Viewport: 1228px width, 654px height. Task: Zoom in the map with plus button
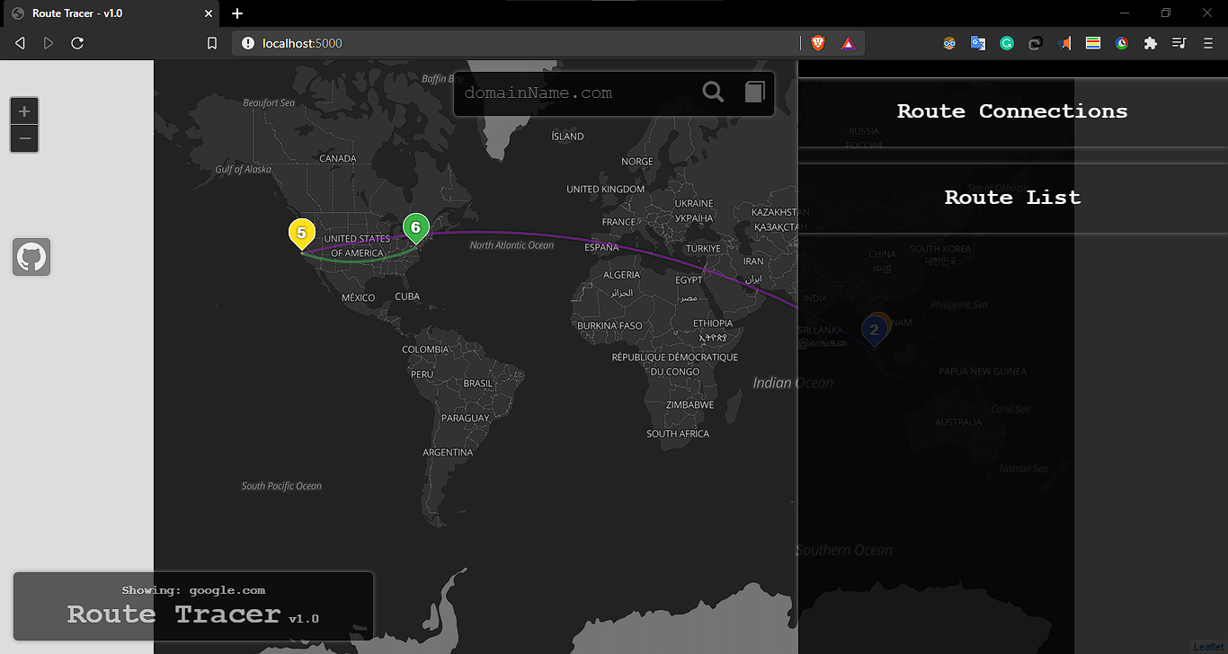tap(24, 111)
